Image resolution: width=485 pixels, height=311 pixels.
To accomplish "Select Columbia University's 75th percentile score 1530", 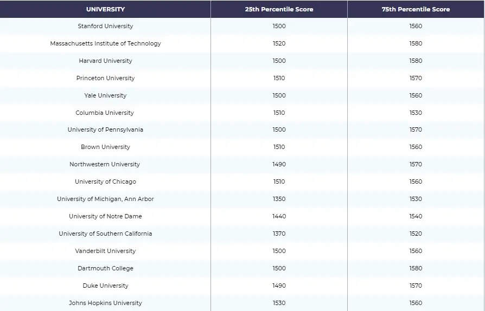I will click(x=416, y=113).
